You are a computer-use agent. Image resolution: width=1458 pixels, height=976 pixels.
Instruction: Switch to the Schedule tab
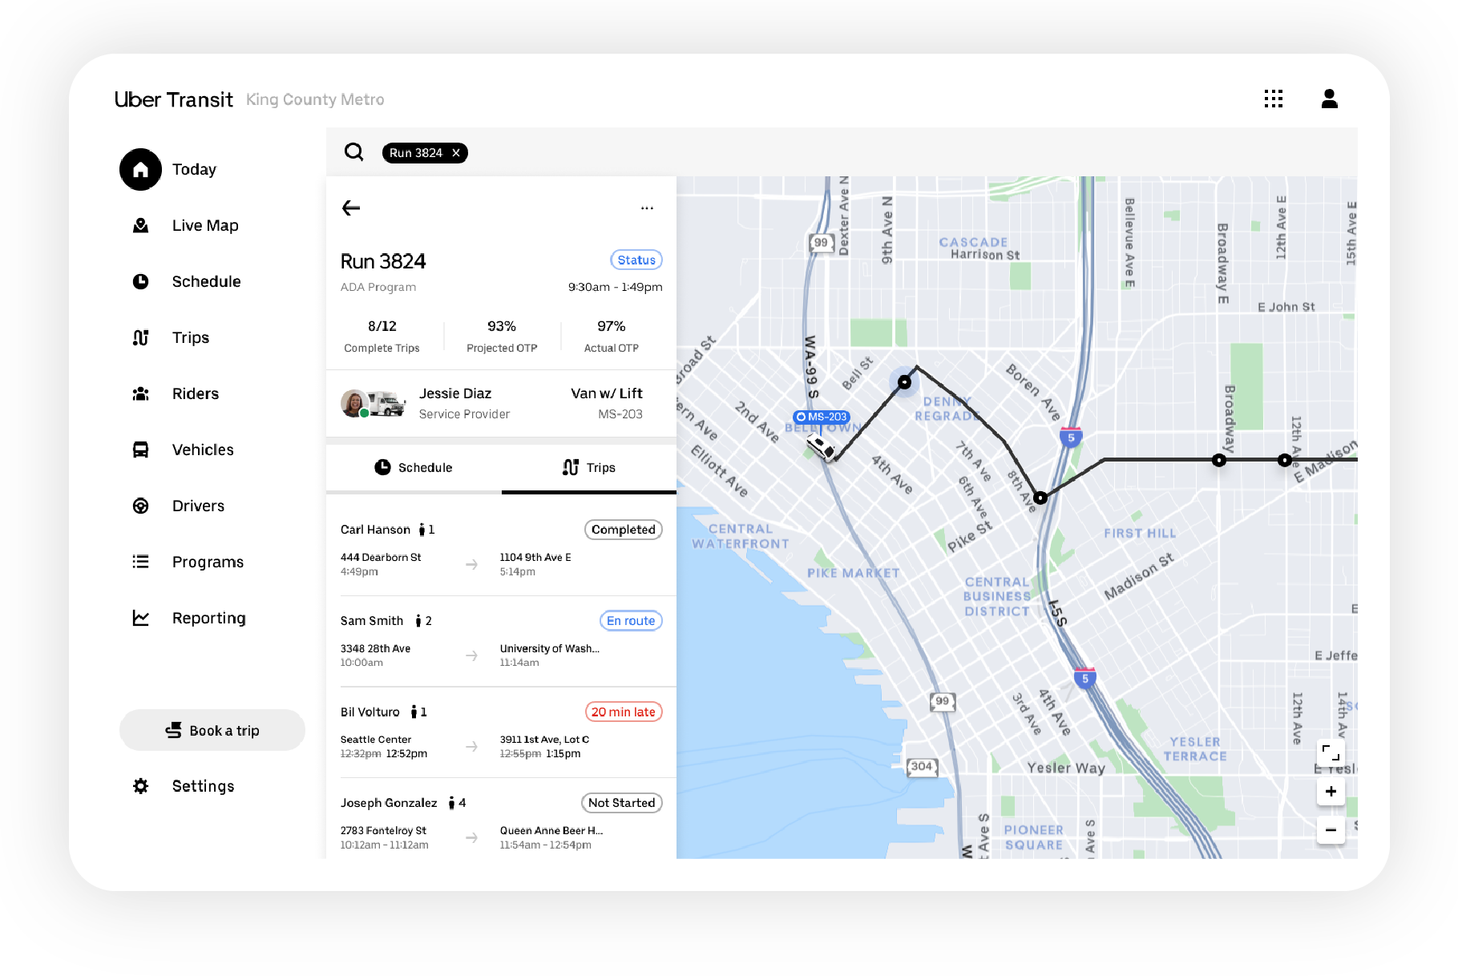click(413, 467)
